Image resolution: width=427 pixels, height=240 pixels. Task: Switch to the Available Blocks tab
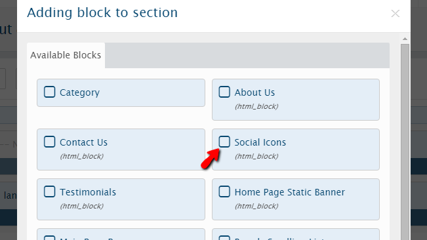pyautogui.click(x=66, y=55)
